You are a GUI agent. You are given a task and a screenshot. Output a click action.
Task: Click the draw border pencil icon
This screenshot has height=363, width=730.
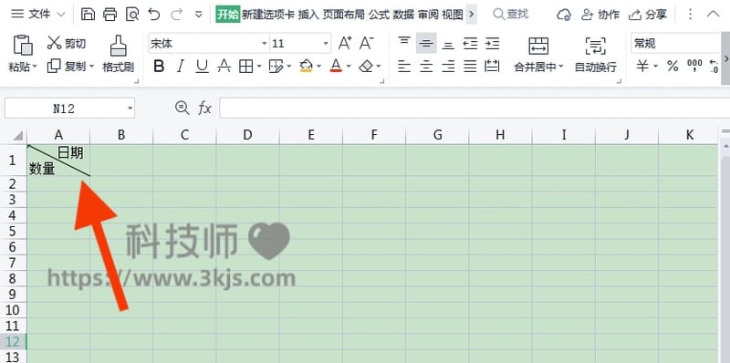(x=276, y=67)
